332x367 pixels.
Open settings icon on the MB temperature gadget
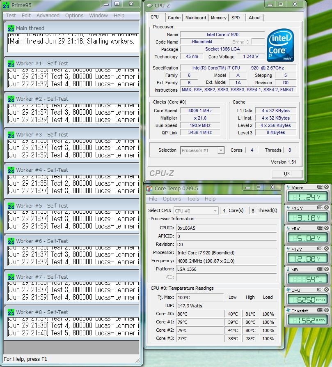320,269
